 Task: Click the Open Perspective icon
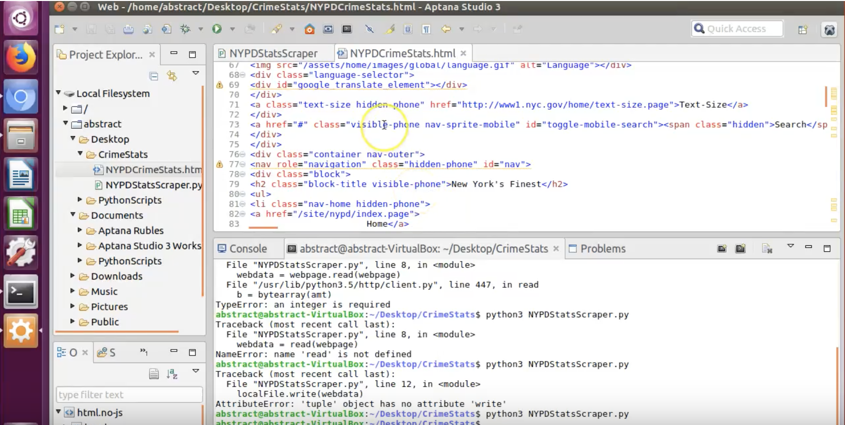click(803, 29)
